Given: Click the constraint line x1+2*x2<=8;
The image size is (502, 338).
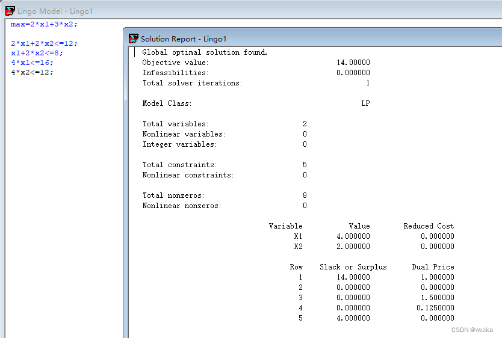Looking at the screenshot, I should point(37,53).
